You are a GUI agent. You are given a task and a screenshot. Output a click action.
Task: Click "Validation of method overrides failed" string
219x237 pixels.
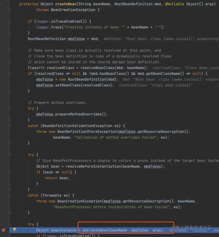pyautogui.click(x=115, y=137)
